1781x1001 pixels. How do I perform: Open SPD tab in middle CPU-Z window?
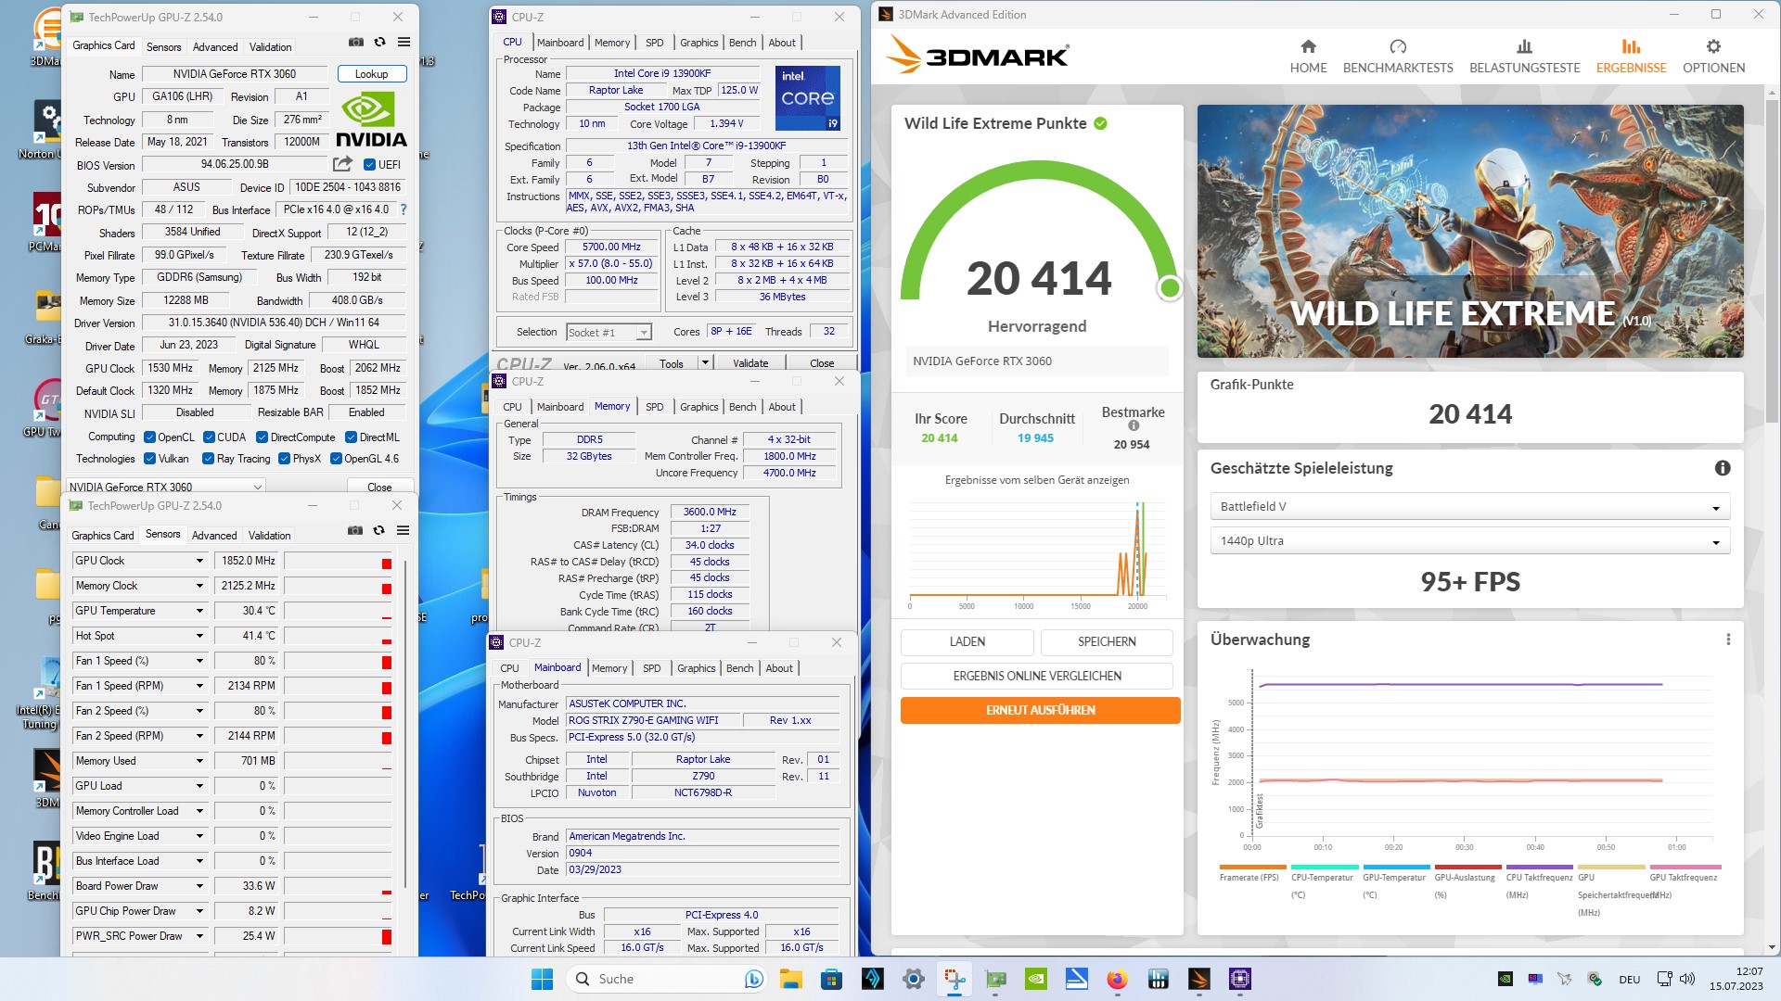pyautogui.click(x=655, y=407)
